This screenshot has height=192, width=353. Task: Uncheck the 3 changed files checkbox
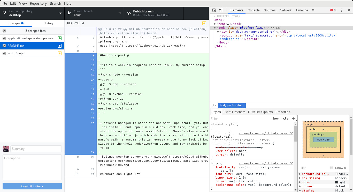(x=4, y=31)
